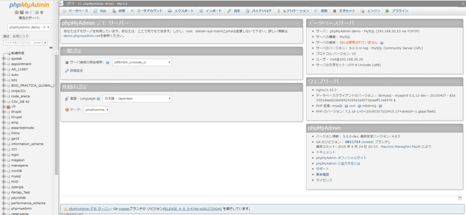
Task: Select the phpmyadmin database in tree
Action: [21, 209]
